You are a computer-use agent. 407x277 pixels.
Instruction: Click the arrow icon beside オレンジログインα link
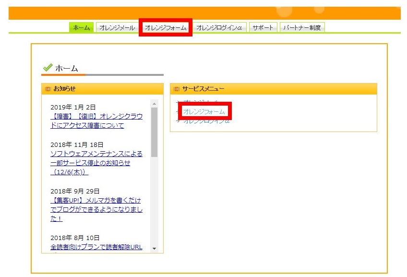[178, 121]
